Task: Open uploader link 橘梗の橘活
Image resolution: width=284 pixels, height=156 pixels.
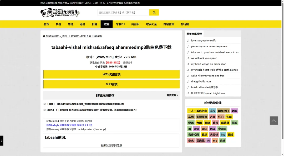Action: tap(113, 63)
